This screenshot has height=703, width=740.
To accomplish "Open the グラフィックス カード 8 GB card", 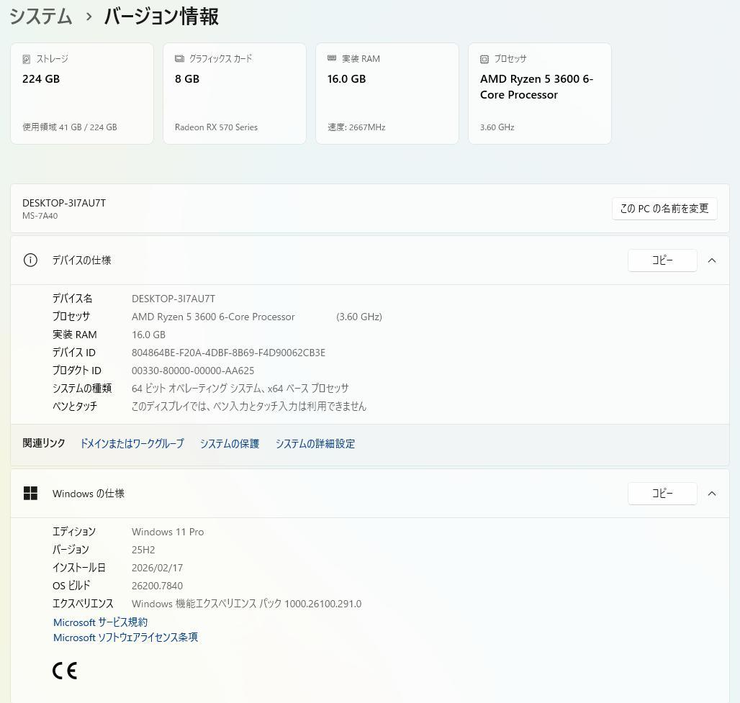I will click(x=235, y=94).
